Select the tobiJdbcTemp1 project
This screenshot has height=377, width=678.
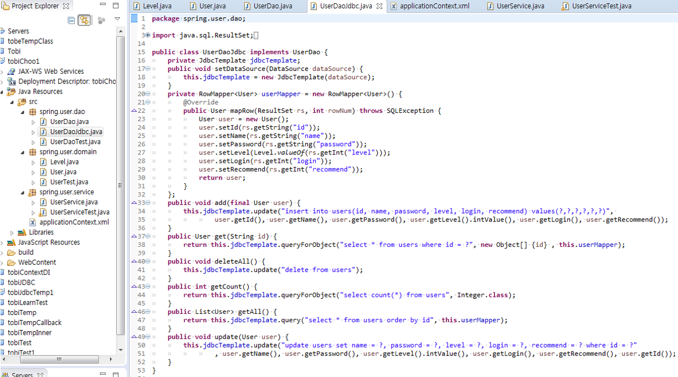coord(30,292)
